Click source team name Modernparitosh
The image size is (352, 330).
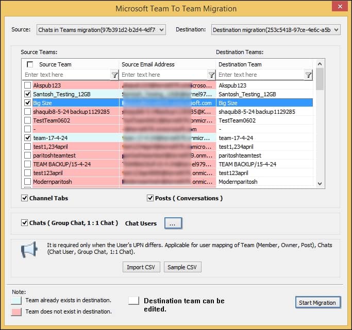[53, 182]
